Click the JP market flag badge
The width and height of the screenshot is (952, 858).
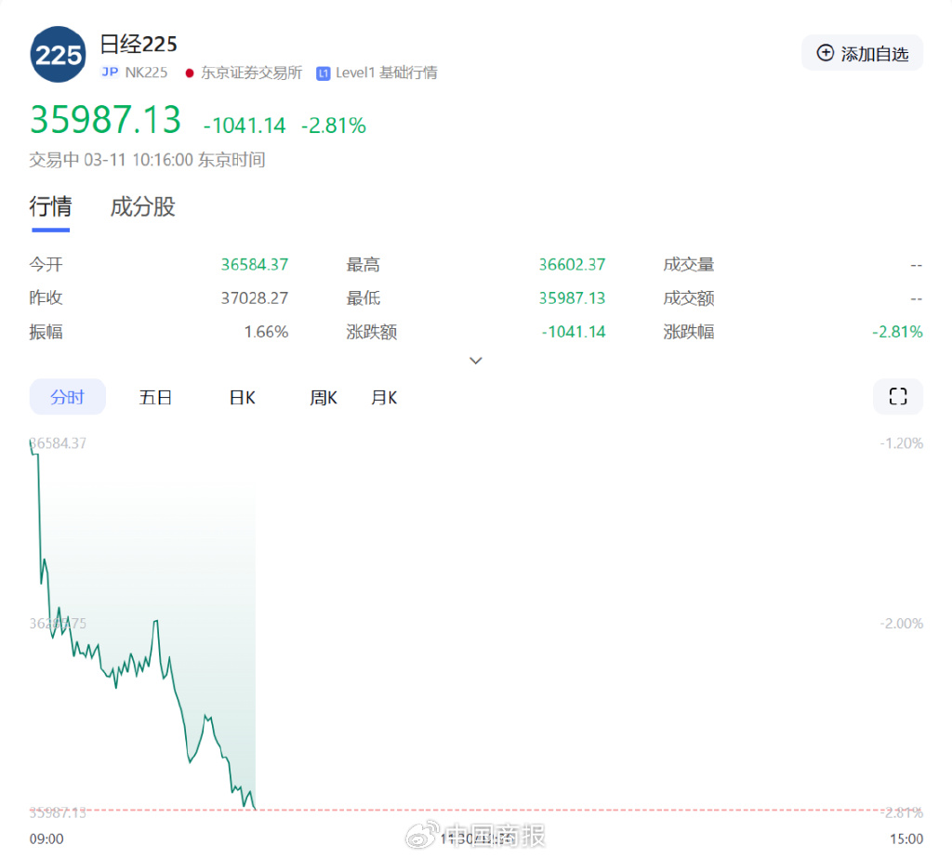tap(110, 73)
